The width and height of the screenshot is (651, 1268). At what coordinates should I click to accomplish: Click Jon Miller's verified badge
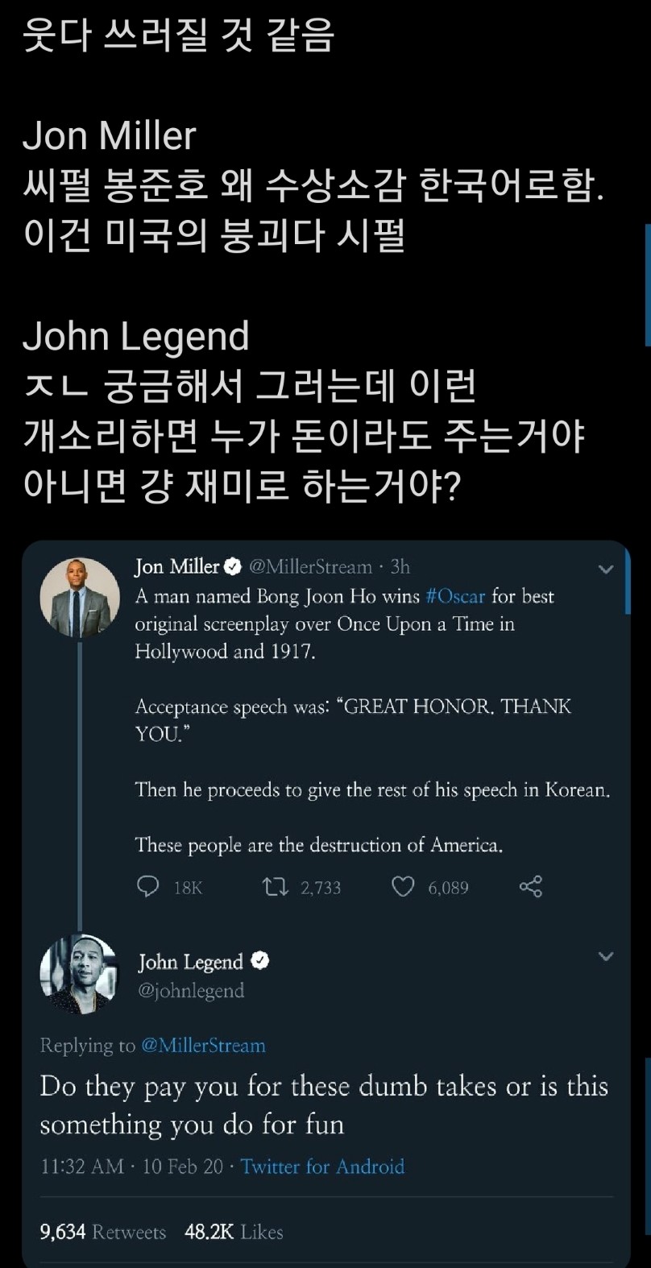[233, 567]
